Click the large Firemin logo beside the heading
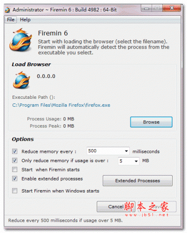The width and height of the screenshot is (187, 233). (20, 40)
